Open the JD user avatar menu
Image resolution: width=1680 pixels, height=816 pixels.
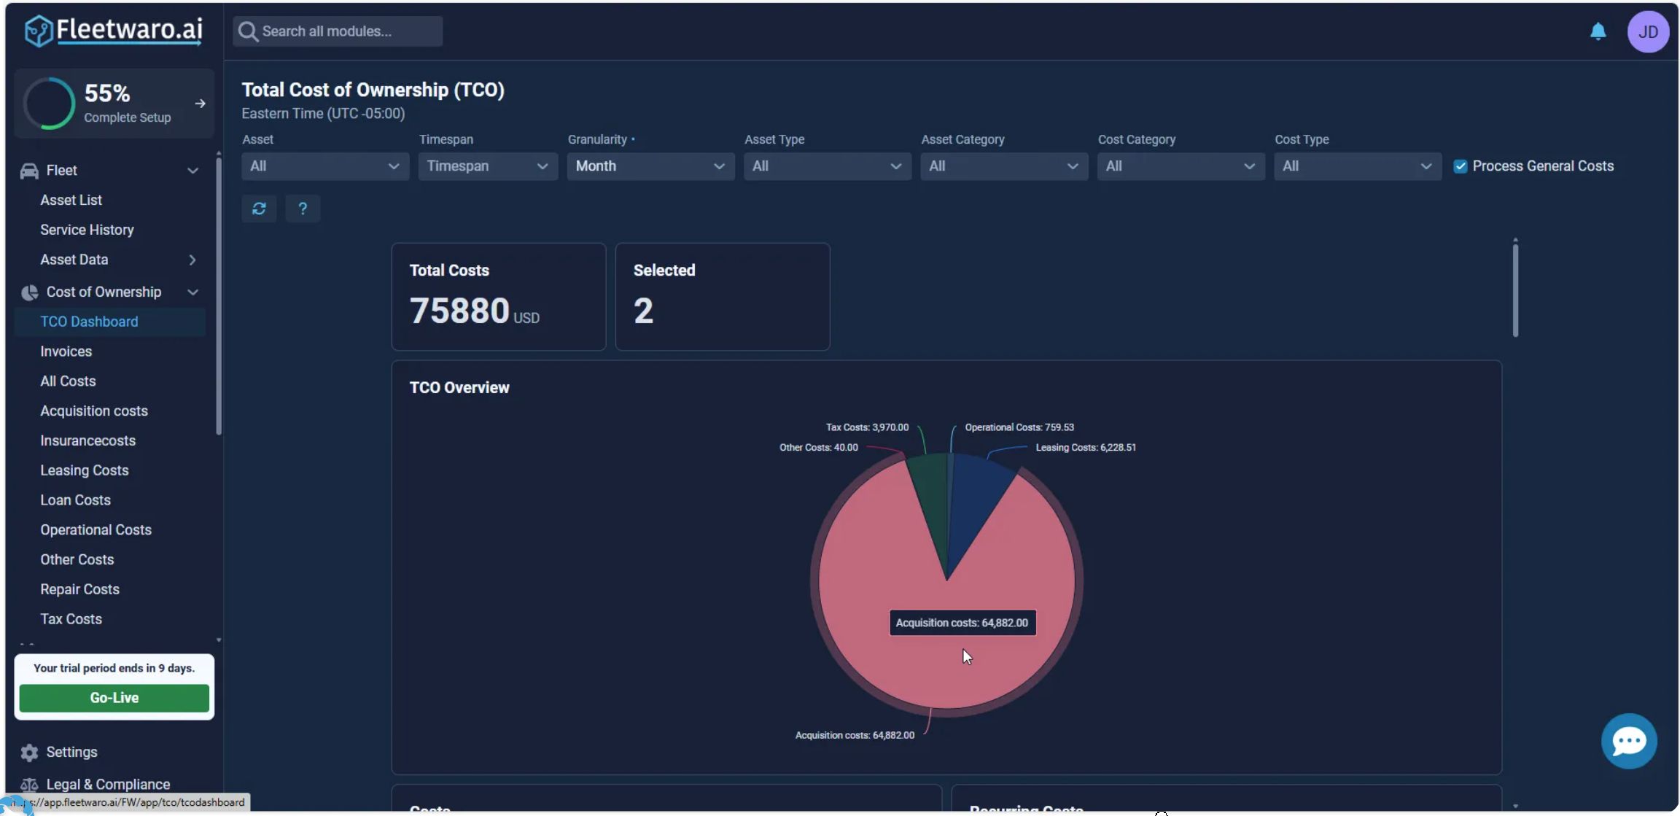tap(1647, 32)
